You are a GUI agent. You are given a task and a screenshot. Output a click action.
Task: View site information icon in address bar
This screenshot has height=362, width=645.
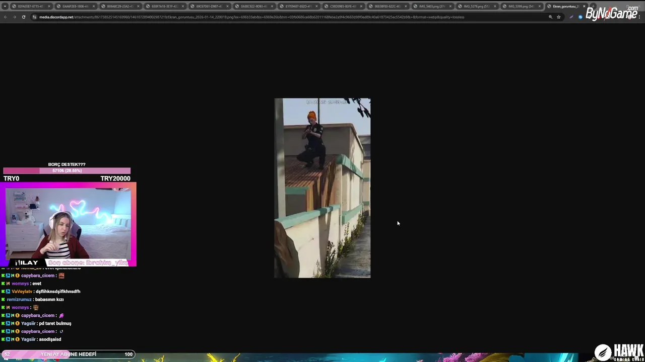tap(34, 17)
